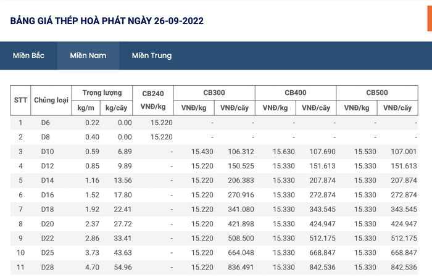Viewport: 432px width, 280px height.
Task: Click D20 in the Chủng loại column
Action: point(48,224)
